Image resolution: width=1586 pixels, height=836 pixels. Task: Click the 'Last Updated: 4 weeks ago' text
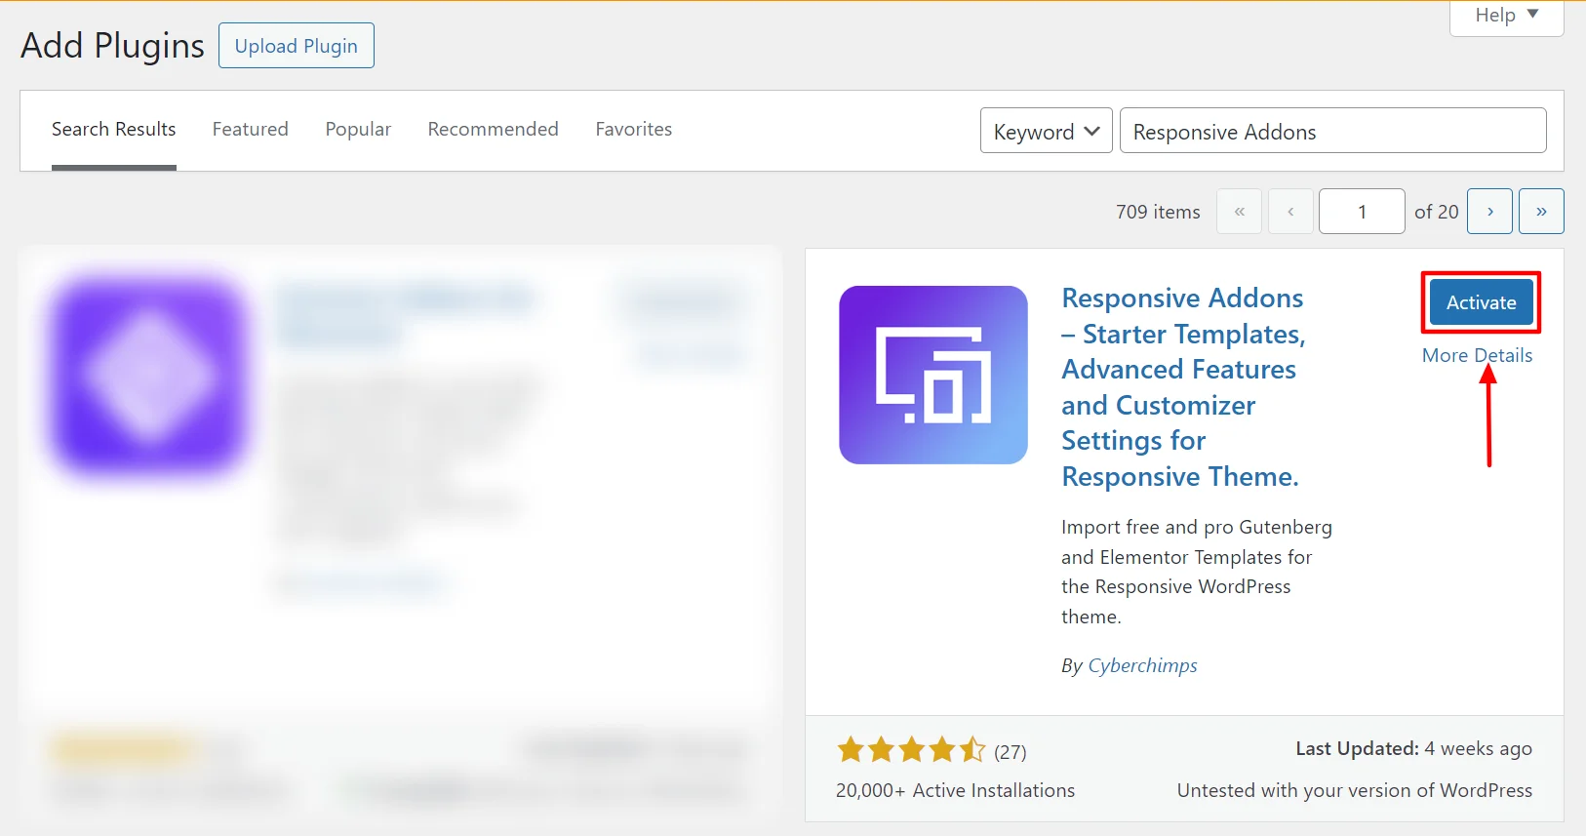click(x=1413, y=749)
